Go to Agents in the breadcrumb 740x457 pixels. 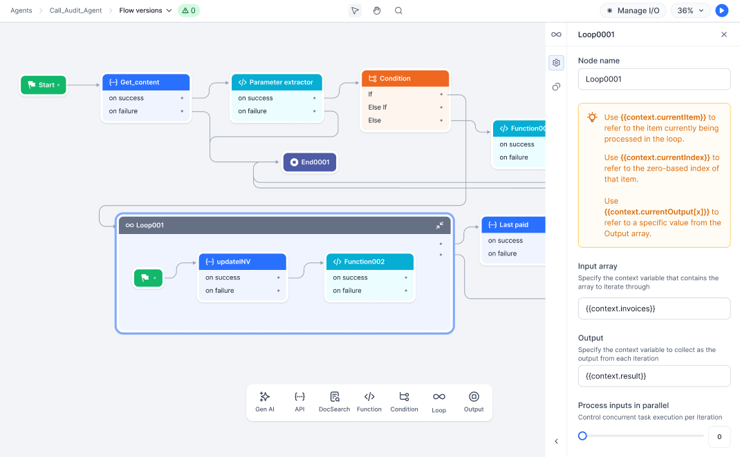coord(21,10)
